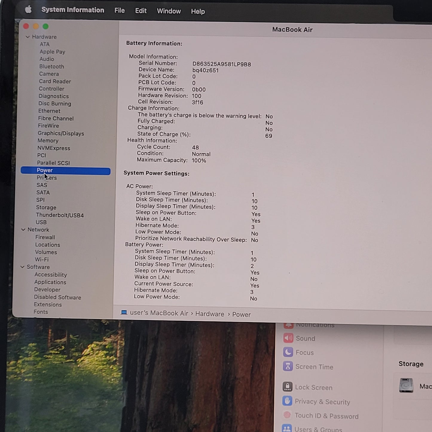Open the Window menu
432x432 pixels.
pos(169,11)
